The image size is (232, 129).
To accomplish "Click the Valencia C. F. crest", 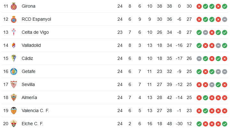I will pos(14,111).
